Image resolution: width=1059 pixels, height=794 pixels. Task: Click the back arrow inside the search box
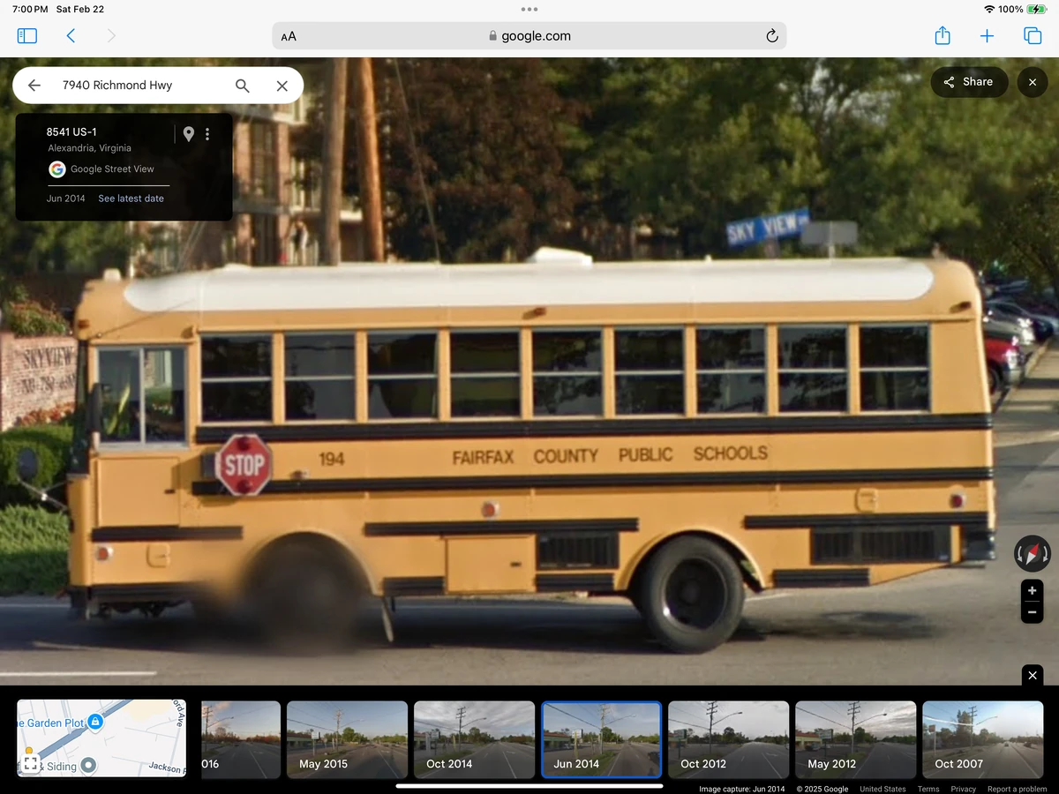coord(34,86)
